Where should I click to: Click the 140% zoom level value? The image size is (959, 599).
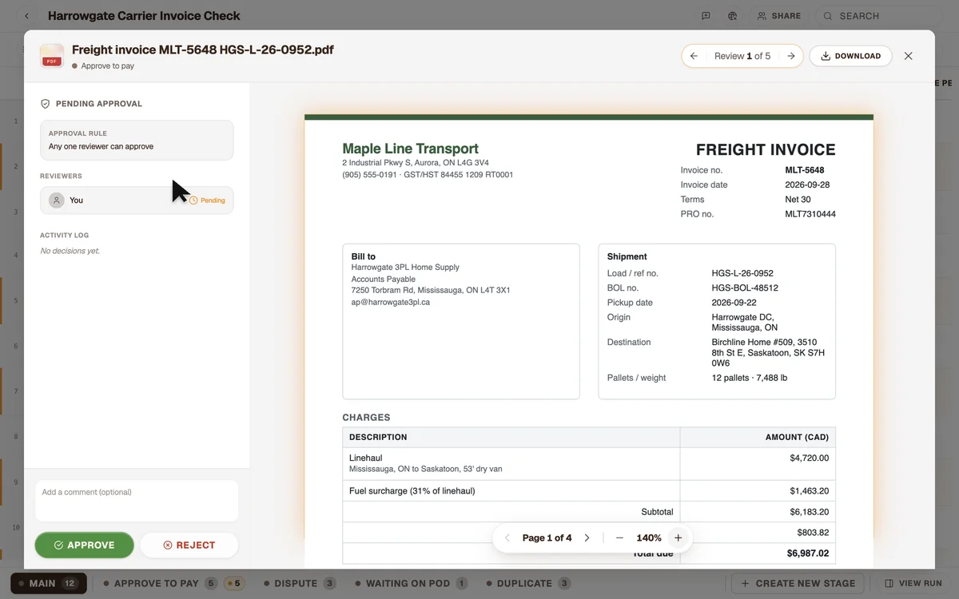point(649,538)
